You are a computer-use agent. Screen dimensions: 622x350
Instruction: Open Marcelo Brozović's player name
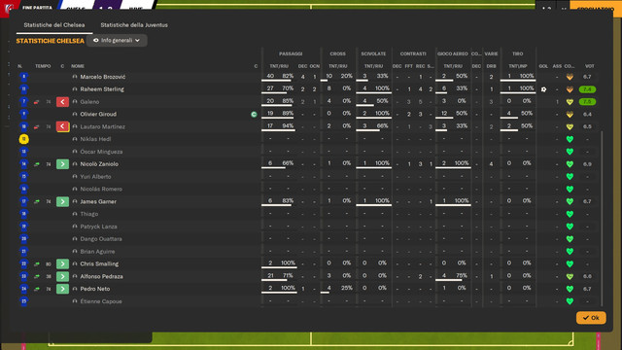[x=103, y=77]
